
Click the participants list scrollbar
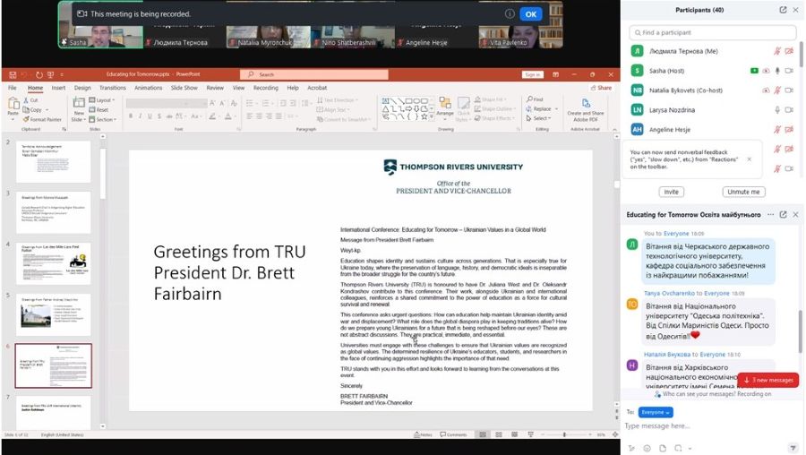coord(801,55)
